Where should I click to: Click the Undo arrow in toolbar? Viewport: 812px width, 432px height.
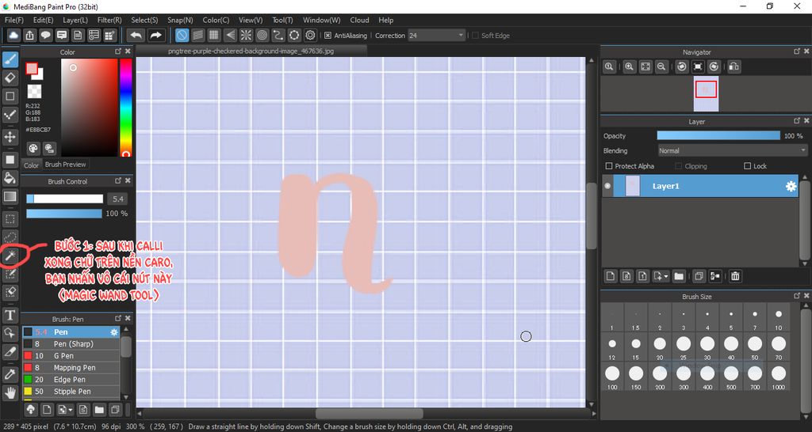(136, 35)
